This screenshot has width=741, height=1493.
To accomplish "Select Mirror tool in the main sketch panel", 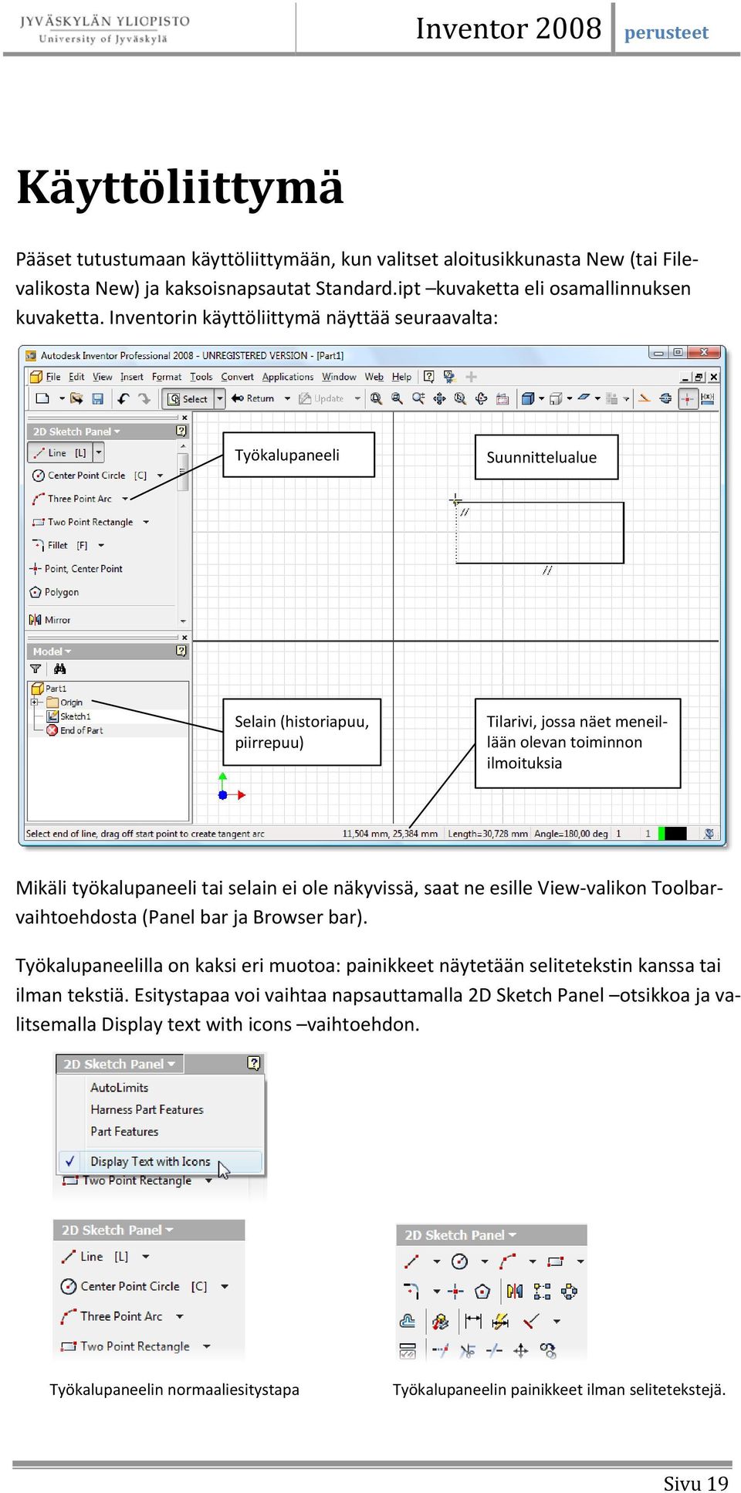I will (50, 620).
